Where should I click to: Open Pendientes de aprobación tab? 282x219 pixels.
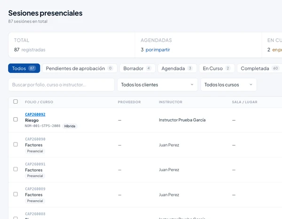point(80,68)
